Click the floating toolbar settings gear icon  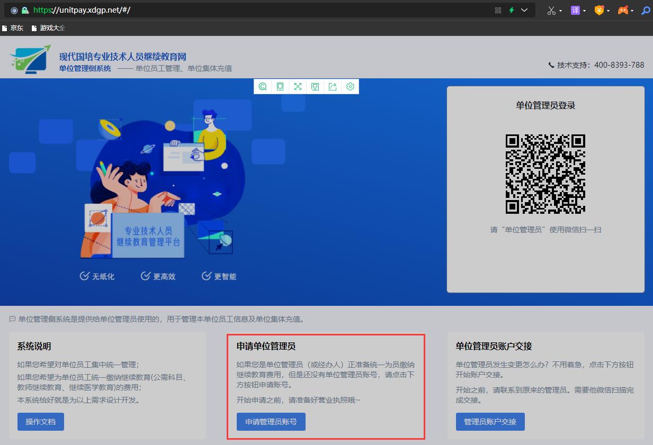350,87
